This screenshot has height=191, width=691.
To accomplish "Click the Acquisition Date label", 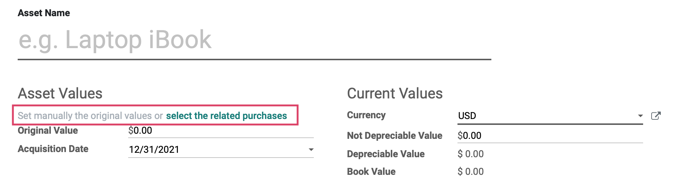I will pyautogui.click(x=53, y=149).
